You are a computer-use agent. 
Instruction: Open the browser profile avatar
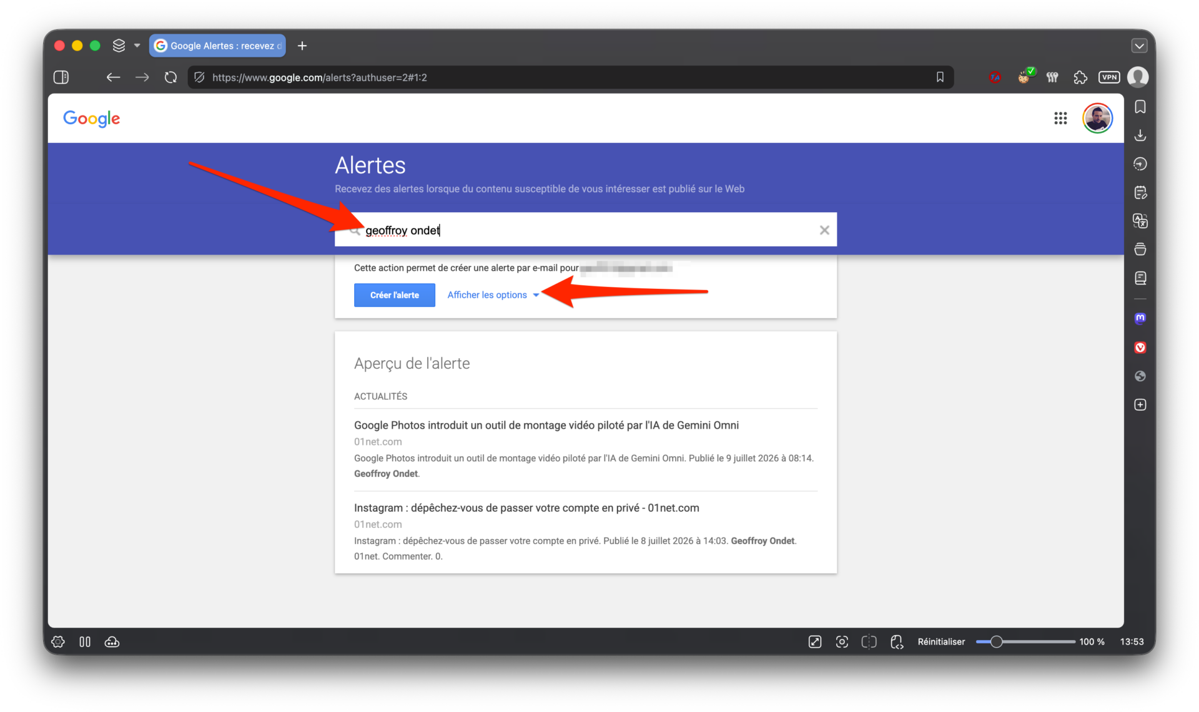1138,77
